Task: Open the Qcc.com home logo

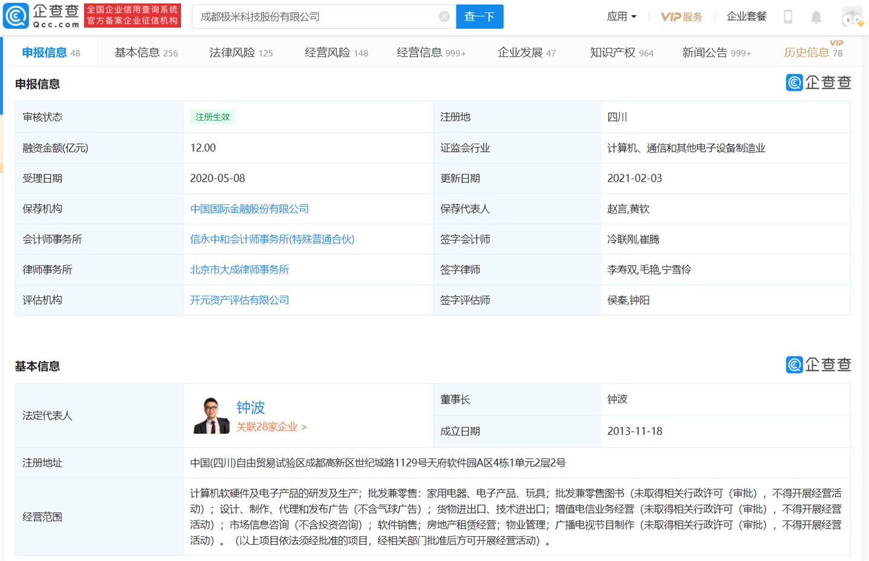Action: point(41,16)
